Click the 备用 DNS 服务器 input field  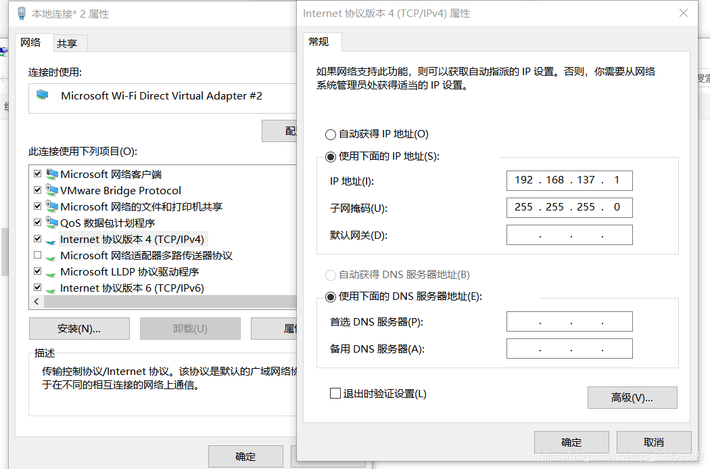tap(569, 349)
